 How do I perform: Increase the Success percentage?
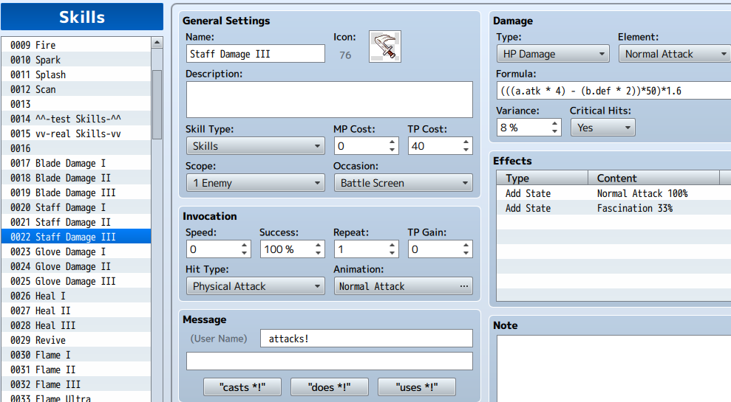318,245
